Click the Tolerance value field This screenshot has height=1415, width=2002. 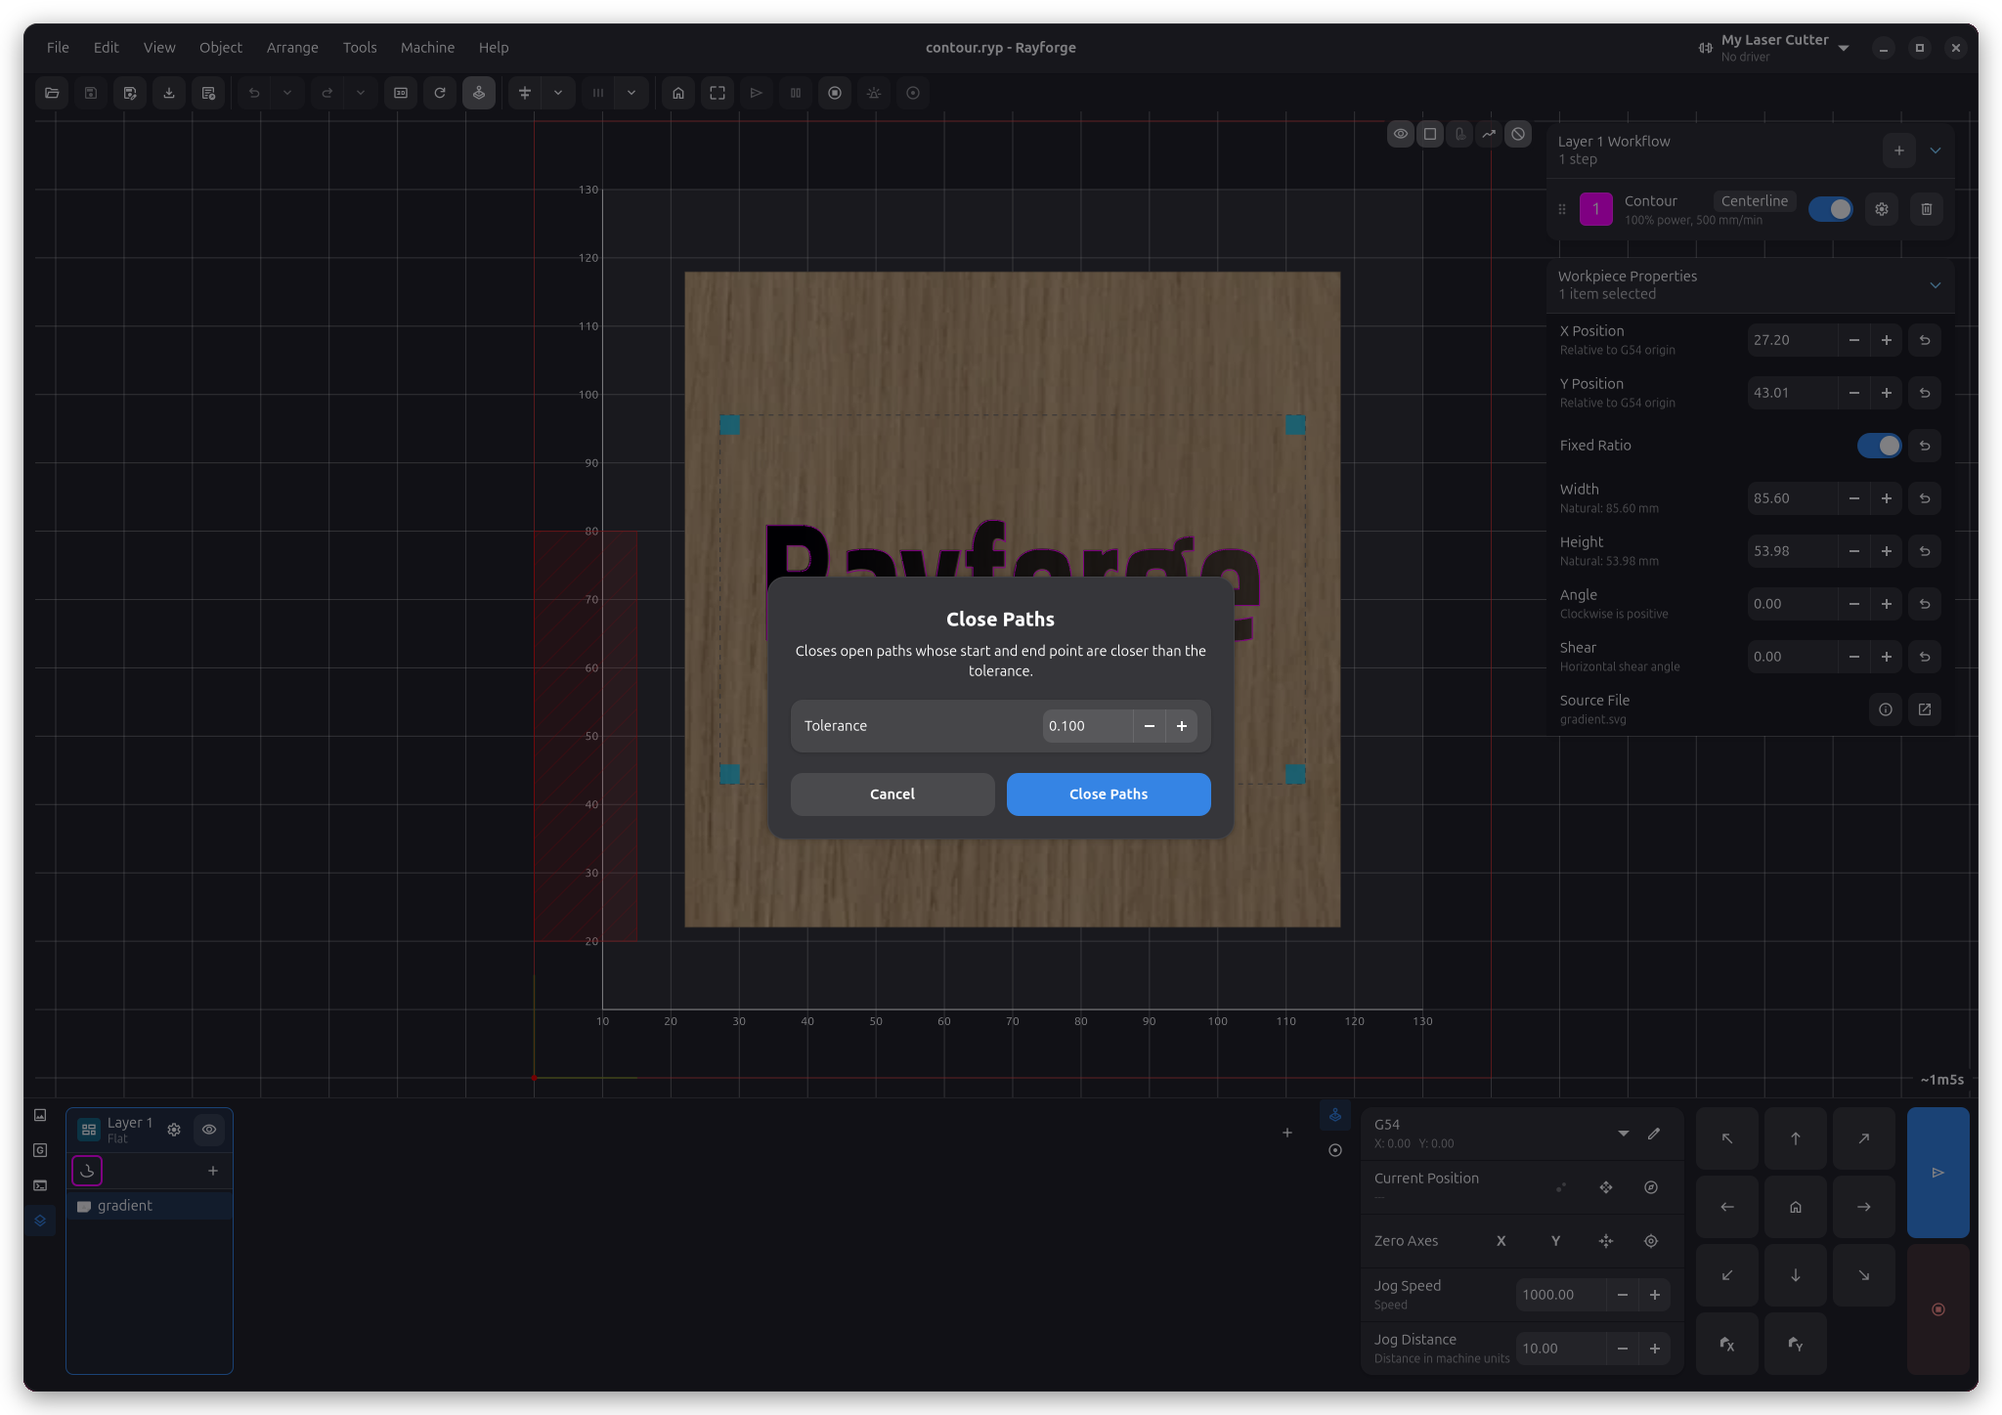pyautogui.click(x=1087, y=726)
